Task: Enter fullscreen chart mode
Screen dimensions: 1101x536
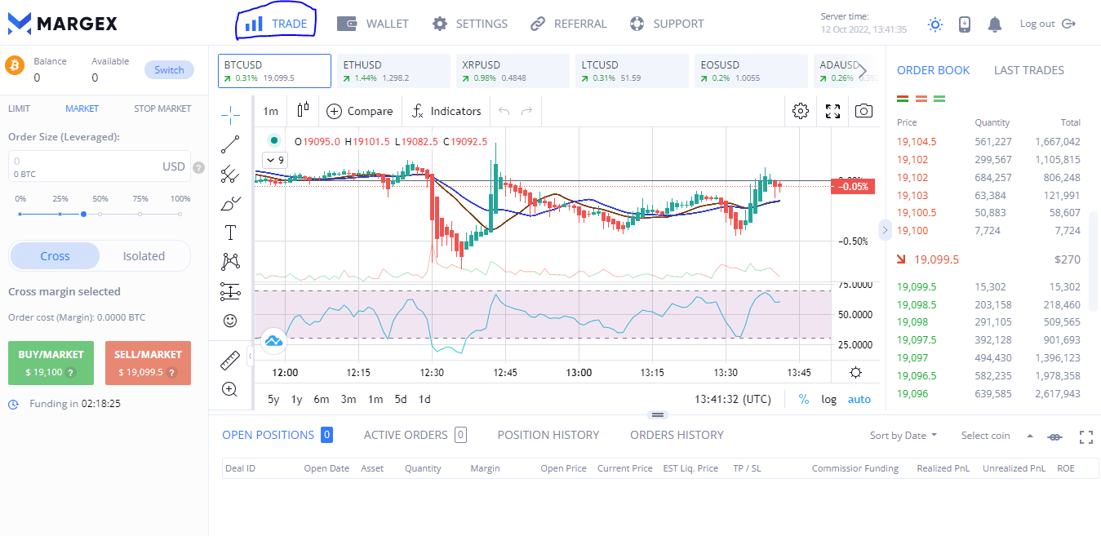Action: point(832,111)
